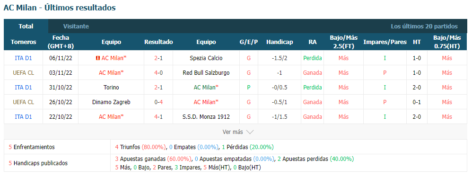Click the Impares/Pares column header

point(385,42)
